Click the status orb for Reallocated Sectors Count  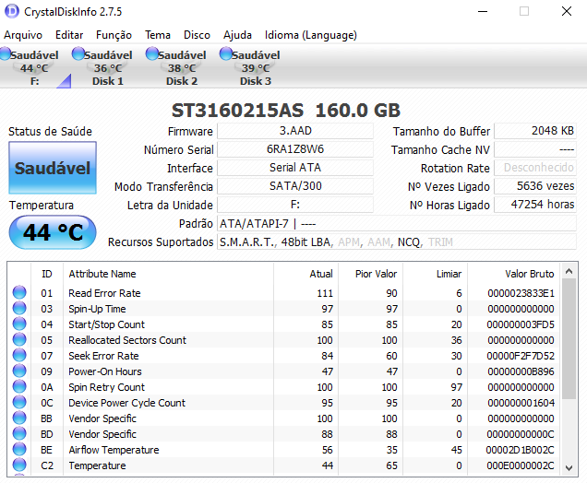pos(19,340)
